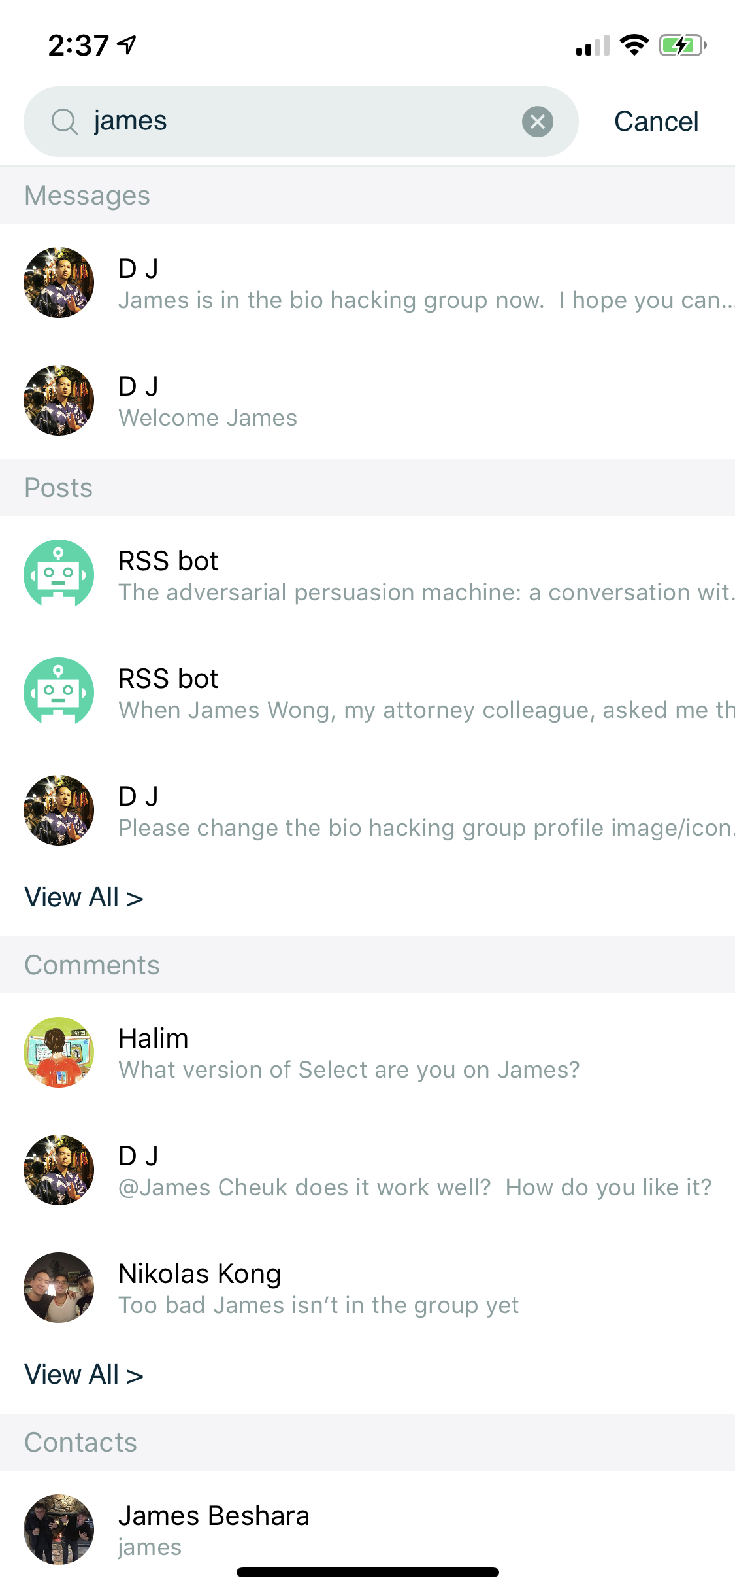Image resolution: width=735 pixels, height=1593 pixels.
Task: Tap the magnifying glass search icon
Action: (x=64, y=122)
